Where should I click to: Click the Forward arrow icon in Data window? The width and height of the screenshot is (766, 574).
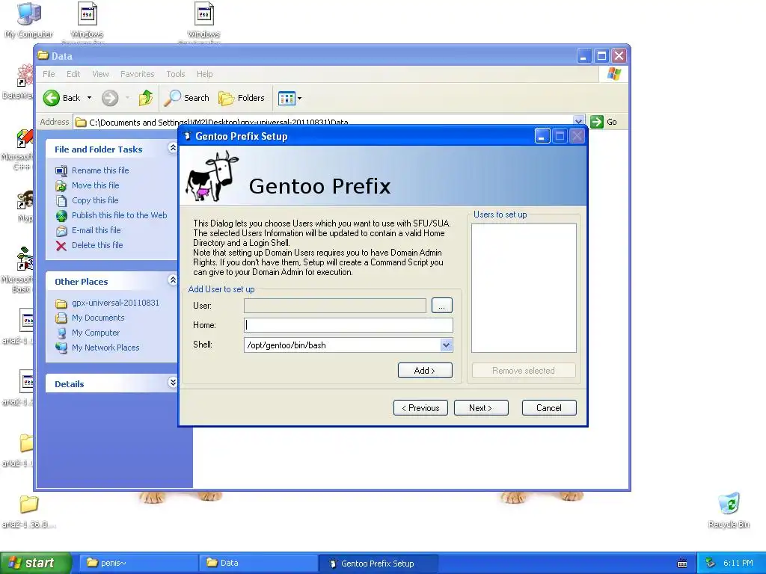click(x=110, y=98)
